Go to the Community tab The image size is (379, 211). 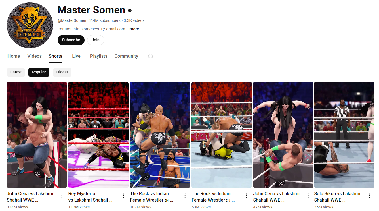(126, 56)
